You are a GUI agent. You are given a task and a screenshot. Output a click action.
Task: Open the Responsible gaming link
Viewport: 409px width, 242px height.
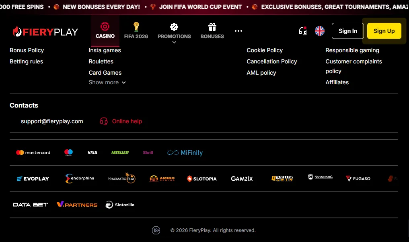(x=352, y=50)
